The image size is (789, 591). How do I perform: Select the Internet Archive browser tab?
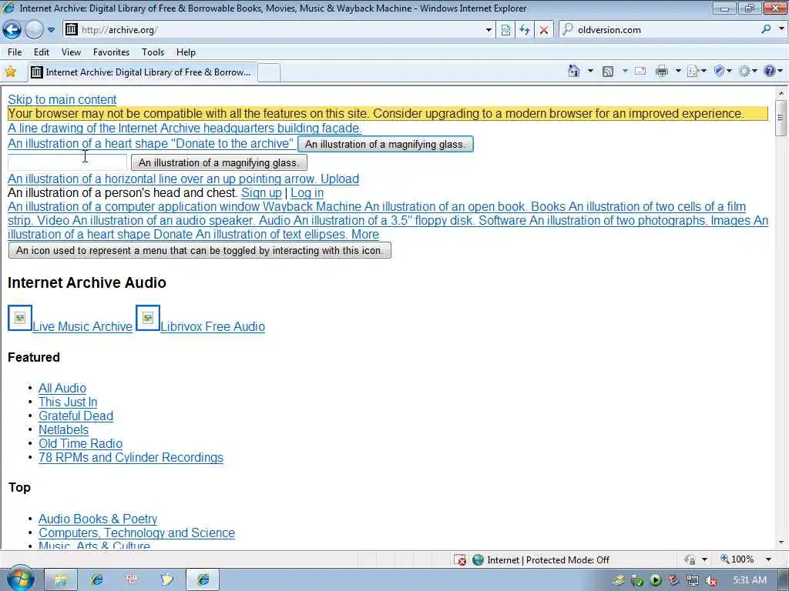[x=142, y=72]
